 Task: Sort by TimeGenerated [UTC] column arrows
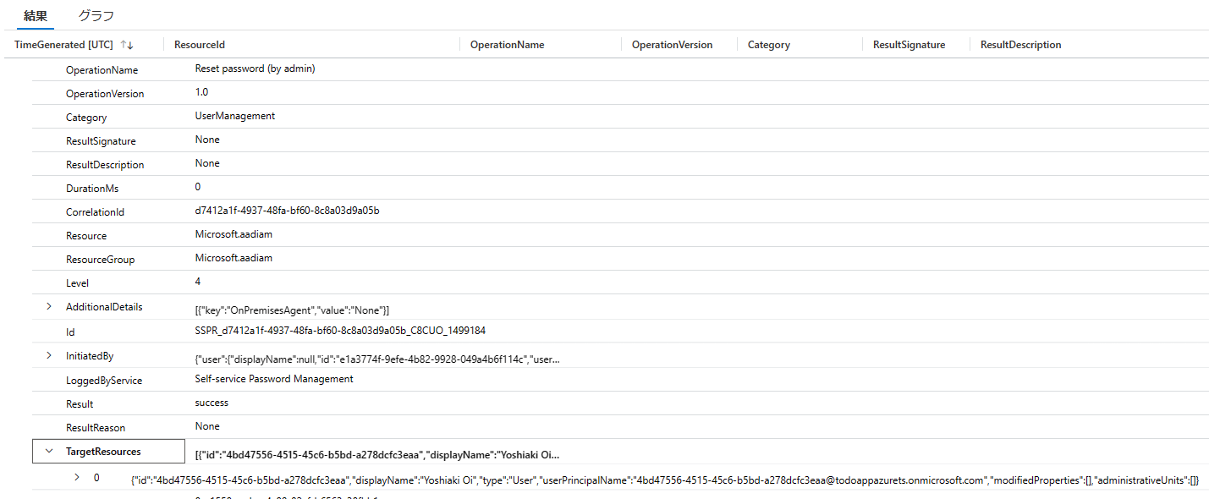(127, 45)
